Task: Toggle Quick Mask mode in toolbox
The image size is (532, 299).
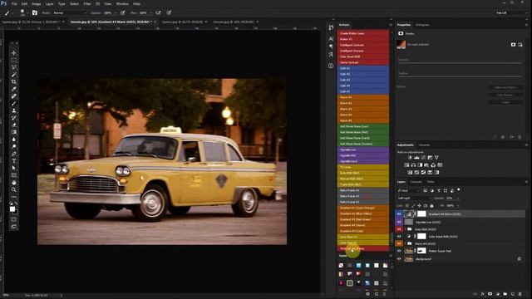Action: pos(14,219)
